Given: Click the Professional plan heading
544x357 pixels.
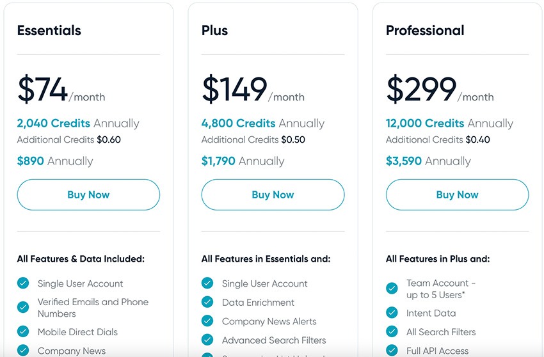Looking at the screenshot, I should pos(425,31).
